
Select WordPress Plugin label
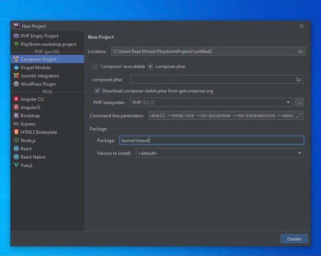(38, 84)
